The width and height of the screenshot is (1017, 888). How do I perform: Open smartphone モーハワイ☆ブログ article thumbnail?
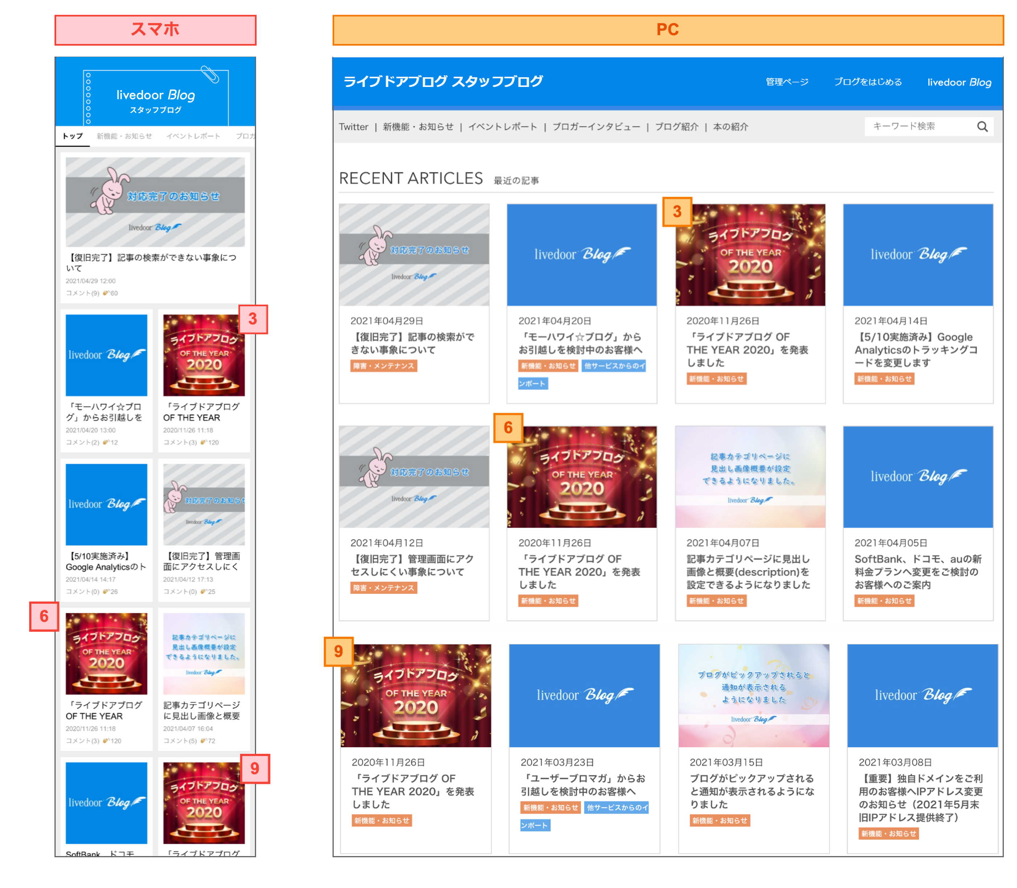coord(107,355)
